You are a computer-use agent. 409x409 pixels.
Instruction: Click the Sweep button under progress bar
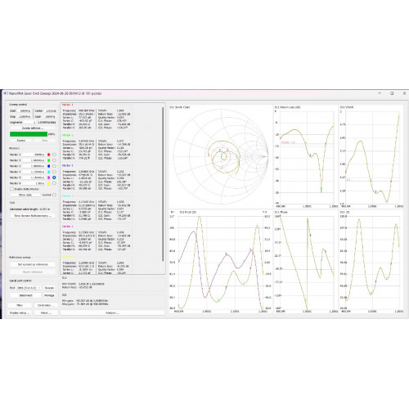(x=21, y=140)
